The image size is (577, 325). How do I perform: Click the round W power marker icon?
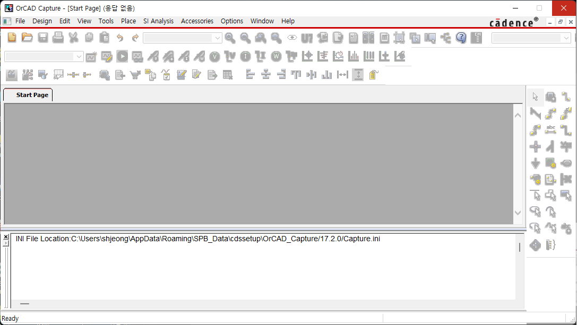tap(276, 56)
